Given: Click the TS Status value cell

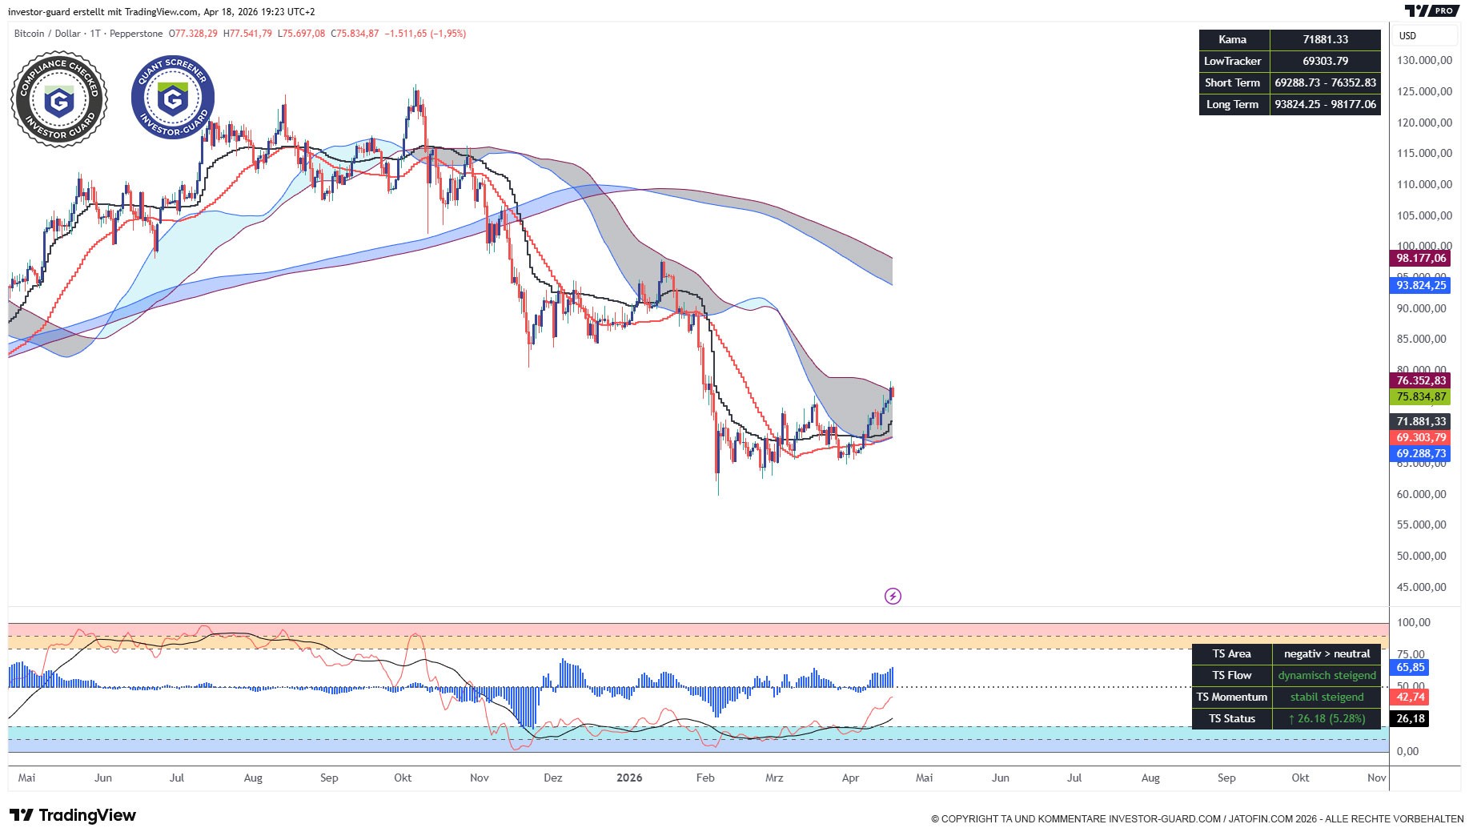Looking at the screenshot, I should [1327, 718].
